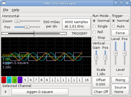131x97 pixels.
Task: Select Stop run mode
Action: click(x=99, y=38)
